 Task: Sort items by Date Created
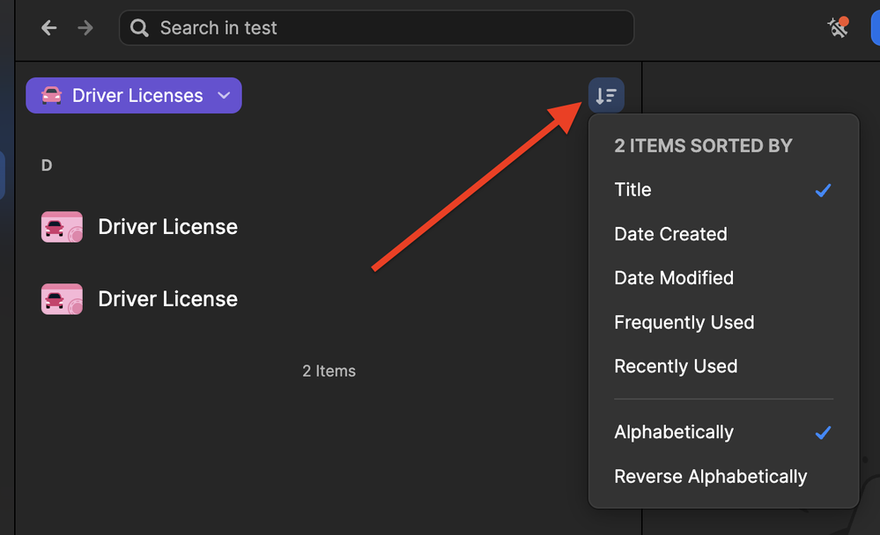click(x=670, y=234)
